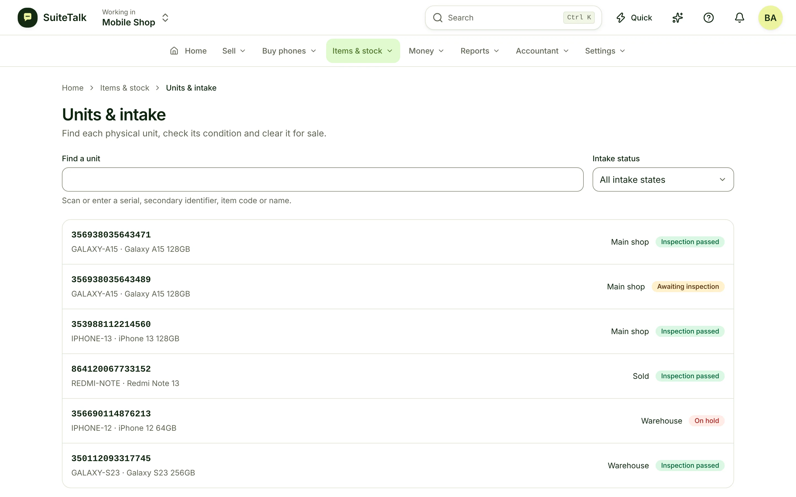Open the help question mark icon
796x497 pixels.
click(708, 18)
